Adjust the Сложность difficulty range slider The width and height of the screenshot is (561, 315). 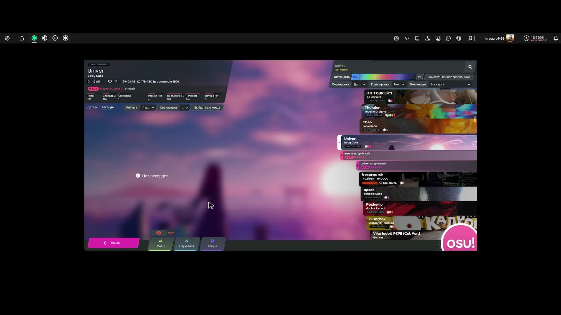[x=387, y=77]
